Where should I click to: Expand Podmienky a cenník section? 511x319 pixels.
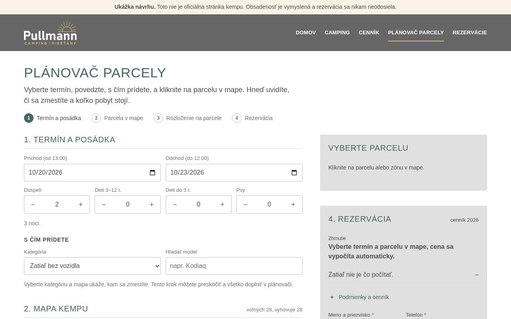359,297
